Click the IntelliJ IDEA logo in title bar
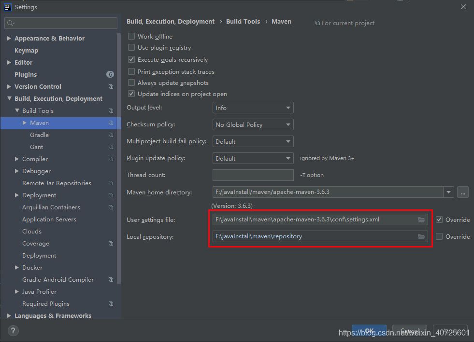This screenshot has height=342, width=474. (7, 7)
